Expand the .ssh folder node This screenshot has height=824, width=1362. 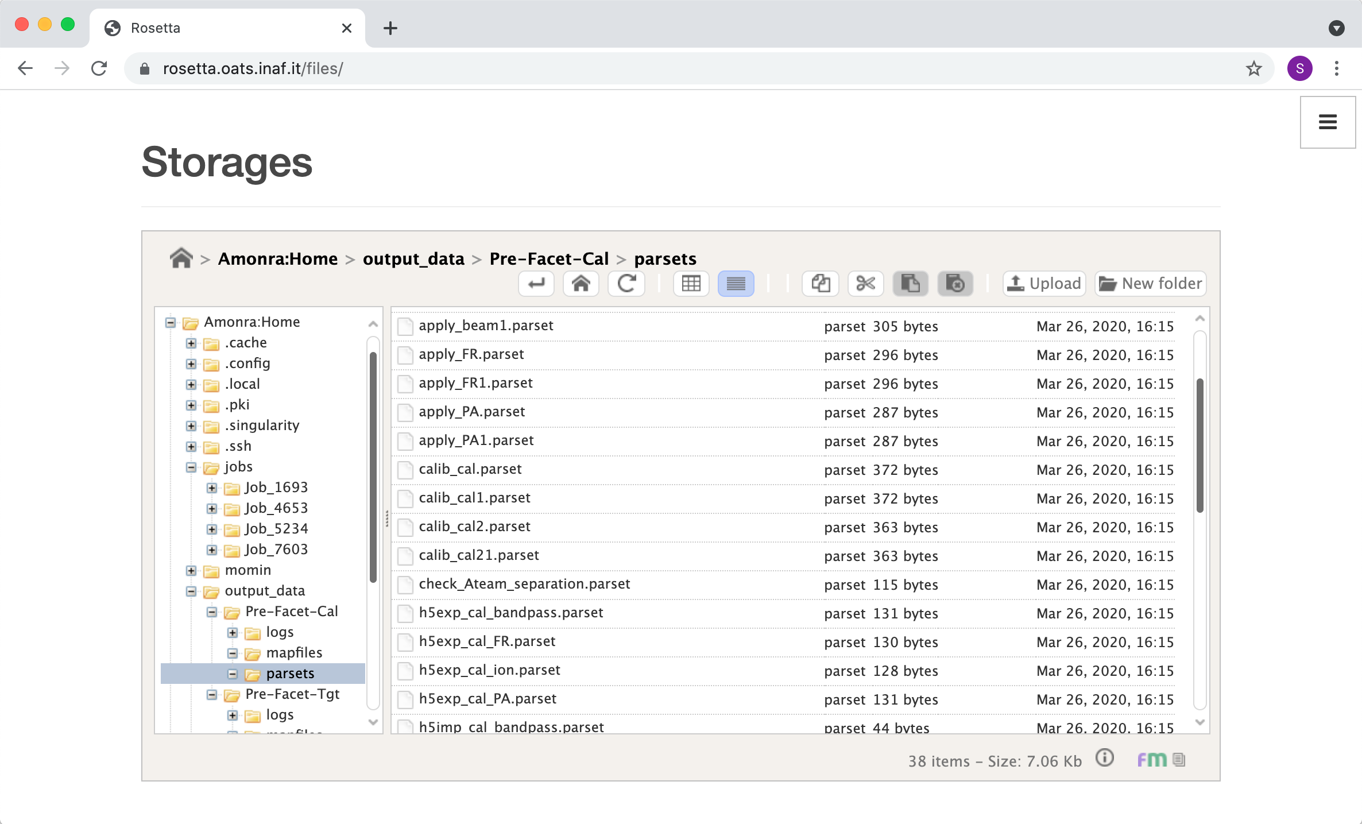pos(191,447)
